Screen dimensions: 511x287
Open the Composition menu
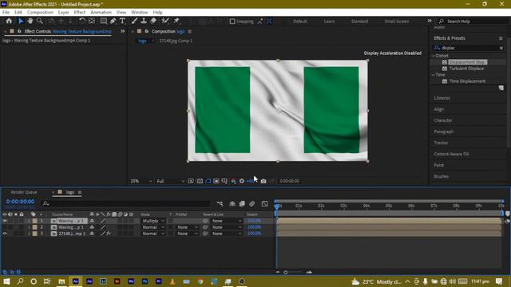[x=40, y=12]
